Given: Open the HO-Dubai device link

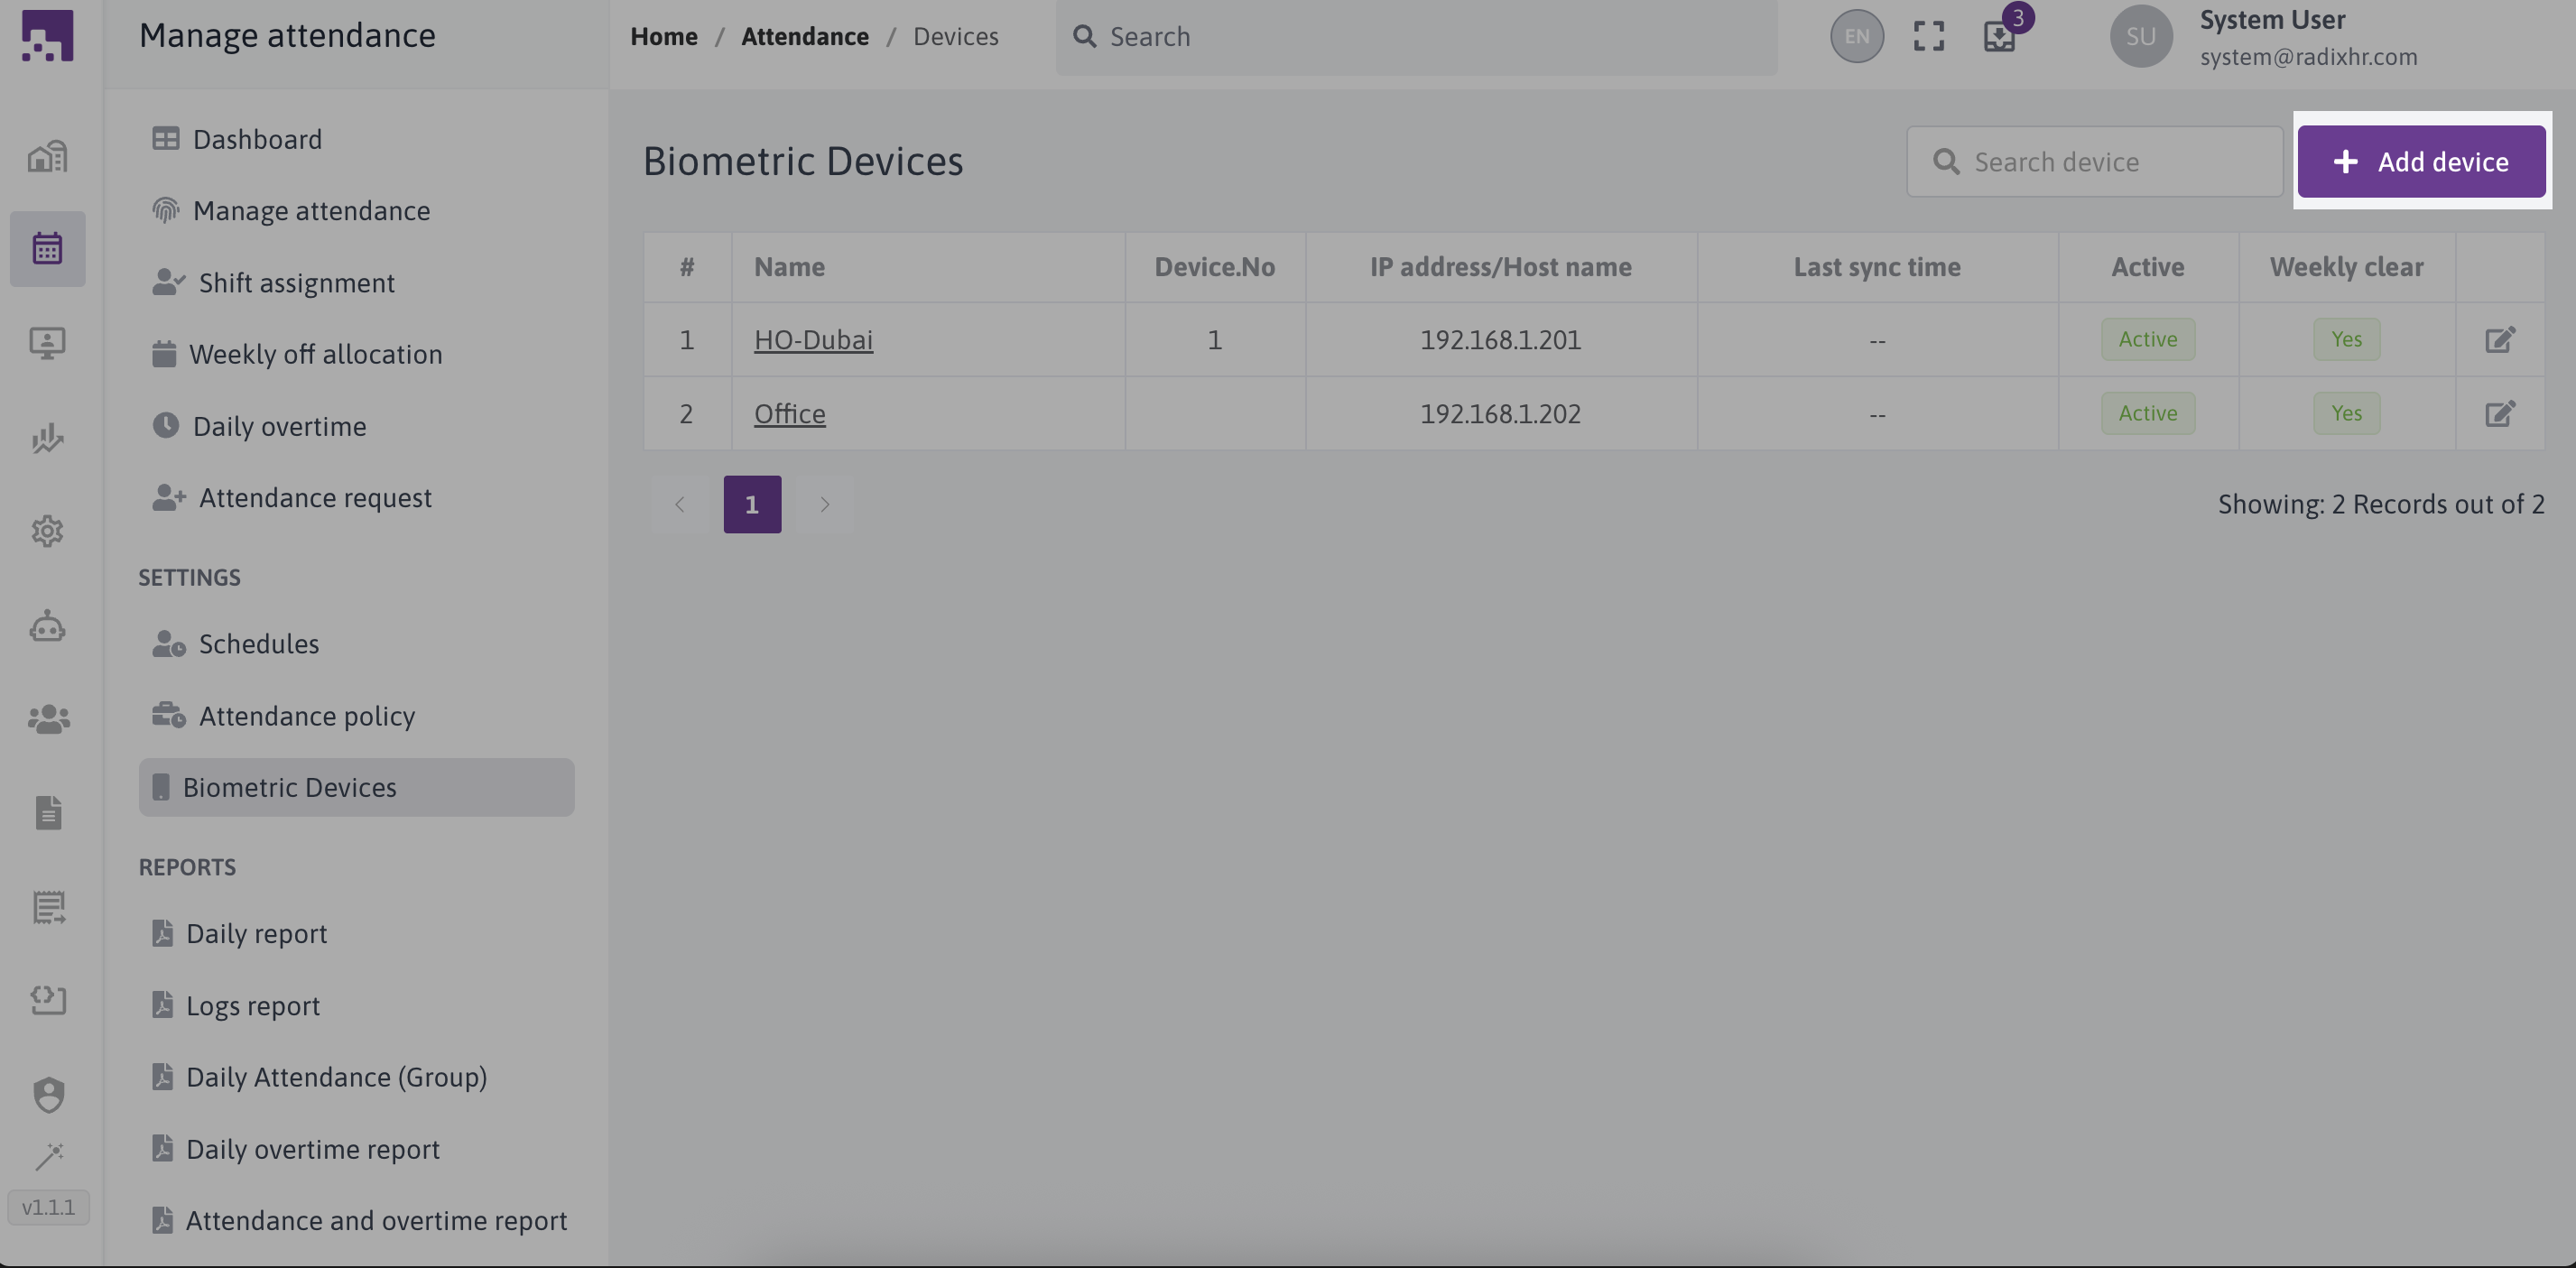Looking at the screenshot, I should [x=813, y=340].
